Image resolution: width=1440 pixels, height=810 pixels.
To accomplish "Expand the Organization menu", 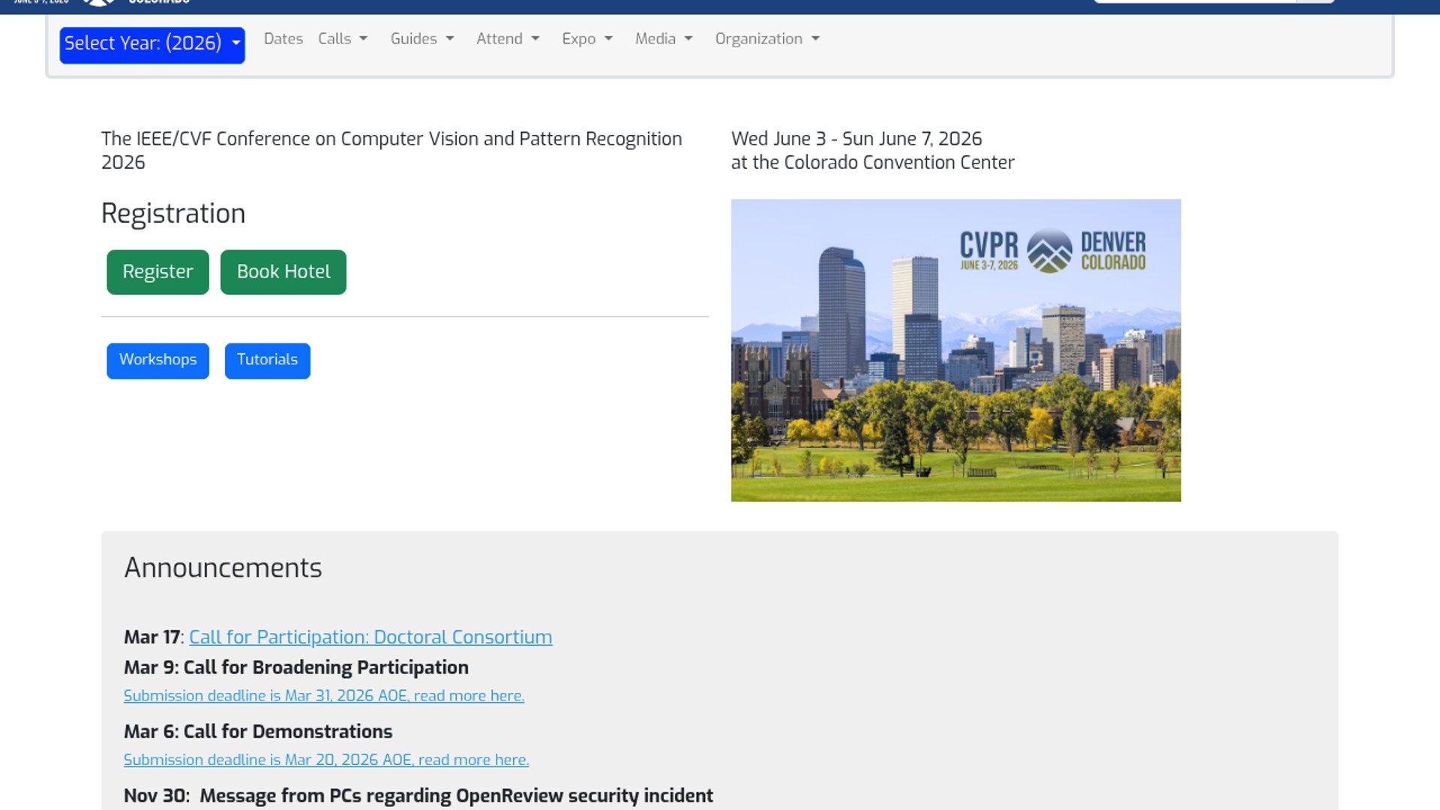I will pos(766,39).
